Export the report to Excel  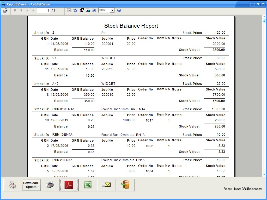click(88, 185)
